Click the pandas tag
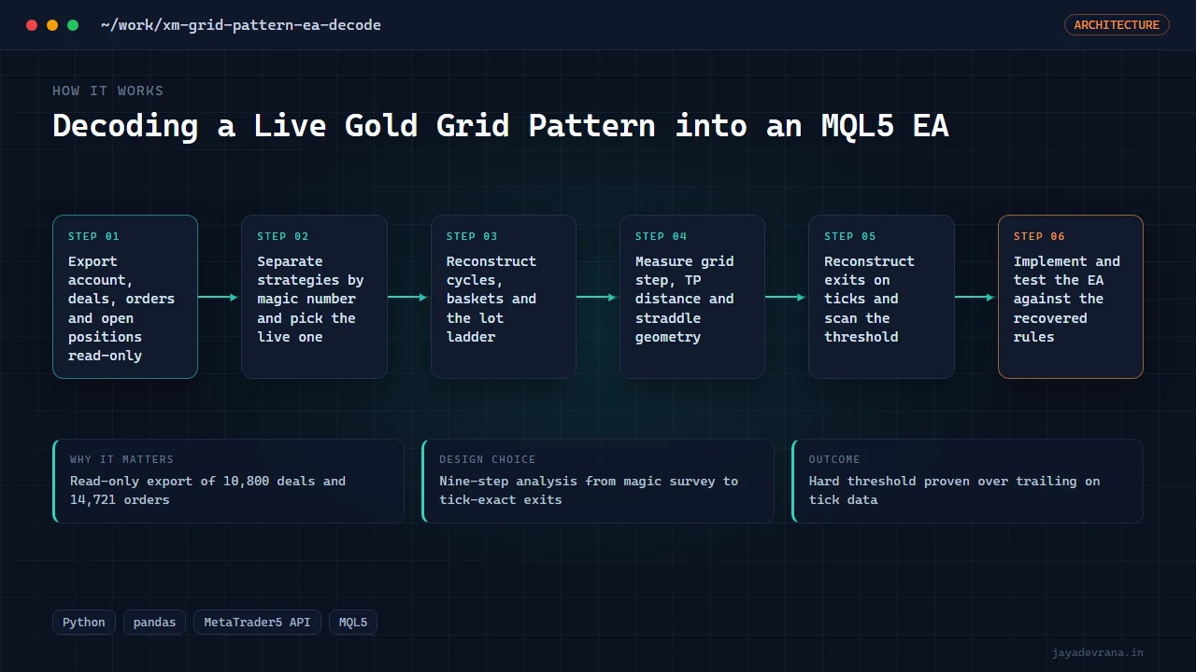 154,623
